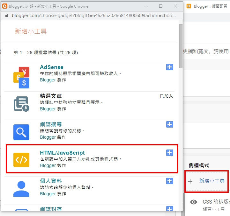Open the 網誌封存 gadget title link

click(51, 209)
